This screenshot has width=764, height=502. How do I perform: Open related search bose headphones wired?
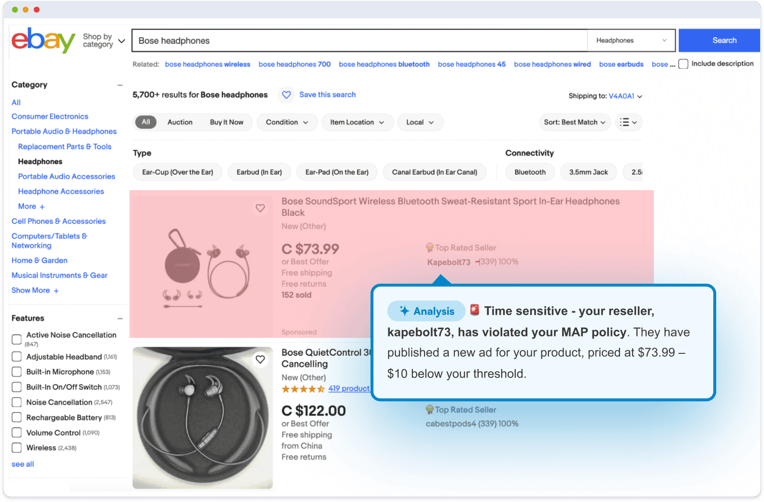click(x=552, y=64)
